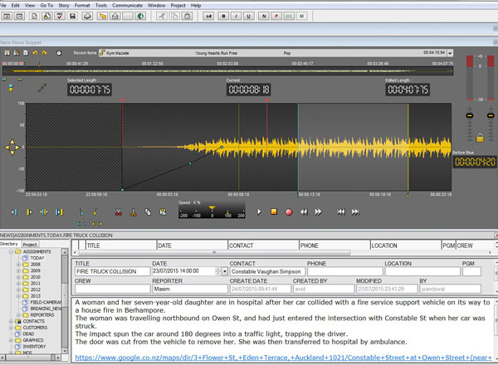Screen dimensions: 498x365
Task: Click the rewind button
Action: point(304,212)
